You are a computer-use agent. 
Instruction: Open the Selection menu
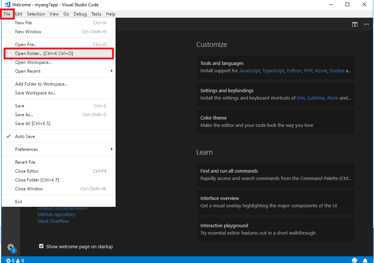(36, 14)
